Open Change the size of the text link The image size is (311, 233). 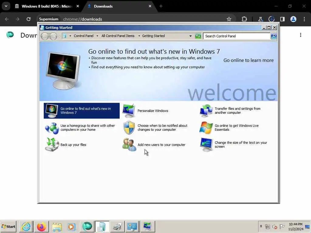click(241, 145)
